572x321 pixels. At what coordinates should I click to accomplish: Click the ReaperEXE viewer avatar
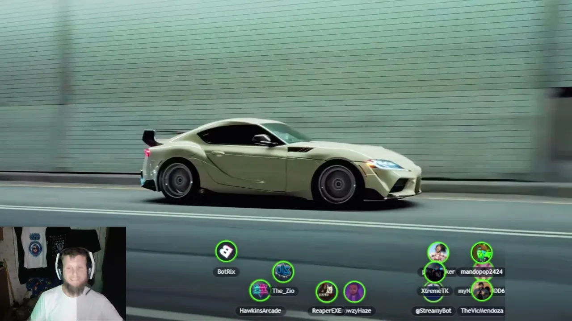326,292
